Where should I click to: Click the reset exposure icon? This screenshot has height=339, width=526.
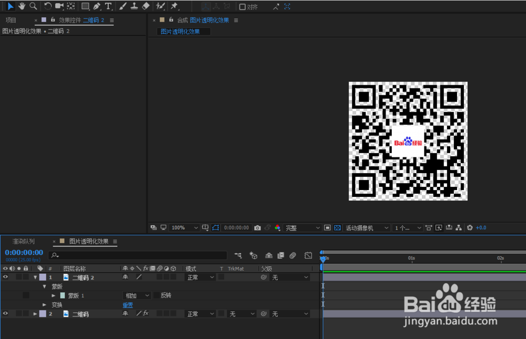470,228
